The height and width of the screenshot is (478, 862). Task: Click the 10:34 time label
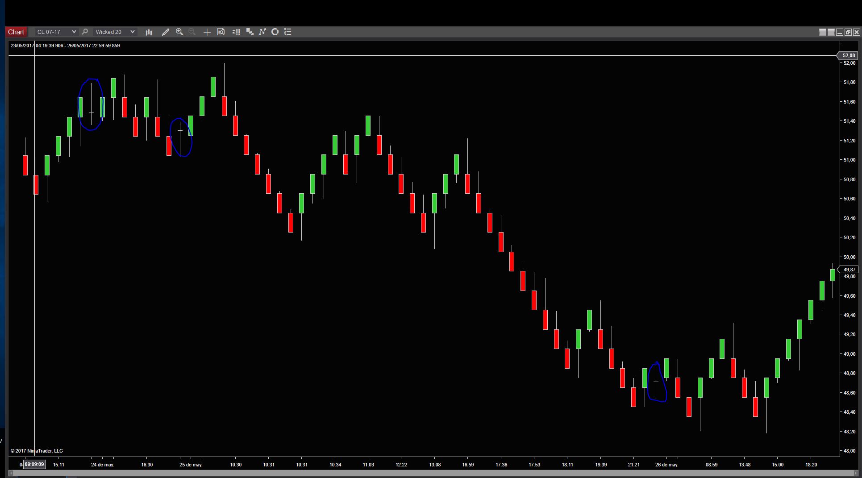click(335, 465)
